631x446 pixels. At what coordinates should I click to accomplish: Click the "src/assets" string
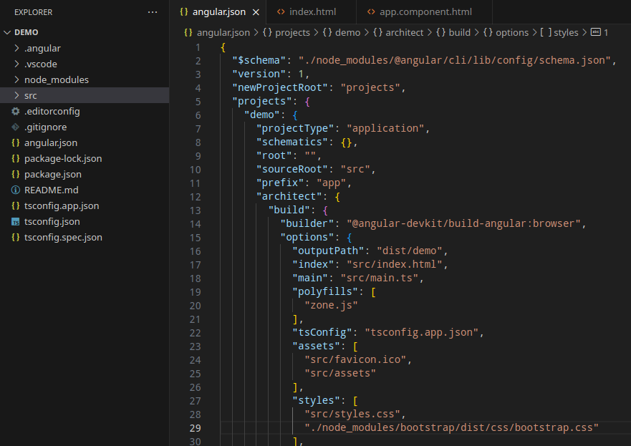[x=340, y=373]
